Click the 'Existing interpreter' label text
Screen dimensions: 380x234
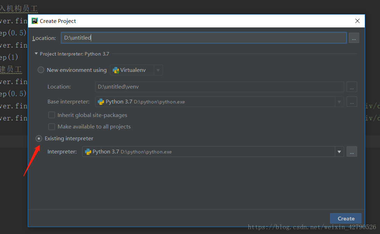(x=69, y=139)
